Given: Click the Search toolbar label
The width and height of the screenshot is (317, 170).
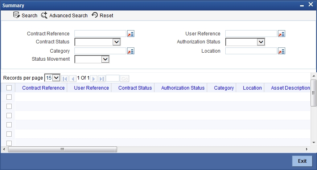Looking at the screenshot, I should pyautogui.click(x=29, y=16).
